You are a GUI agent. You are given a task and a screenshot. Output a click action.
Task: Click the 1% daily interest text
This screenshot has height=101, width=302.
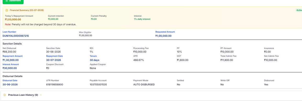pyautogui.click(x=142, y=19)
